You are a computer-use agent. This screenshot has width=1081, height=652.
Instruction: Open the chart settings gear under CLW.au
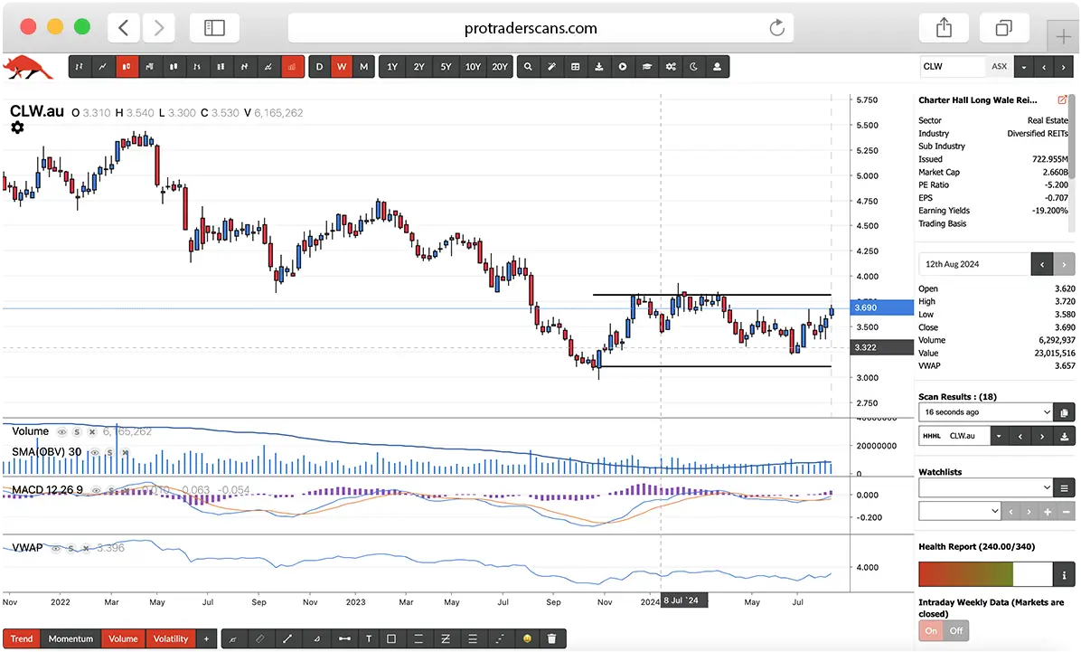coord(17,128)
